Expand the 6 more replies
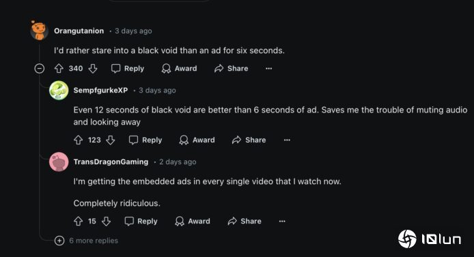Screen dimensions: 474x257 click(87, 241)
